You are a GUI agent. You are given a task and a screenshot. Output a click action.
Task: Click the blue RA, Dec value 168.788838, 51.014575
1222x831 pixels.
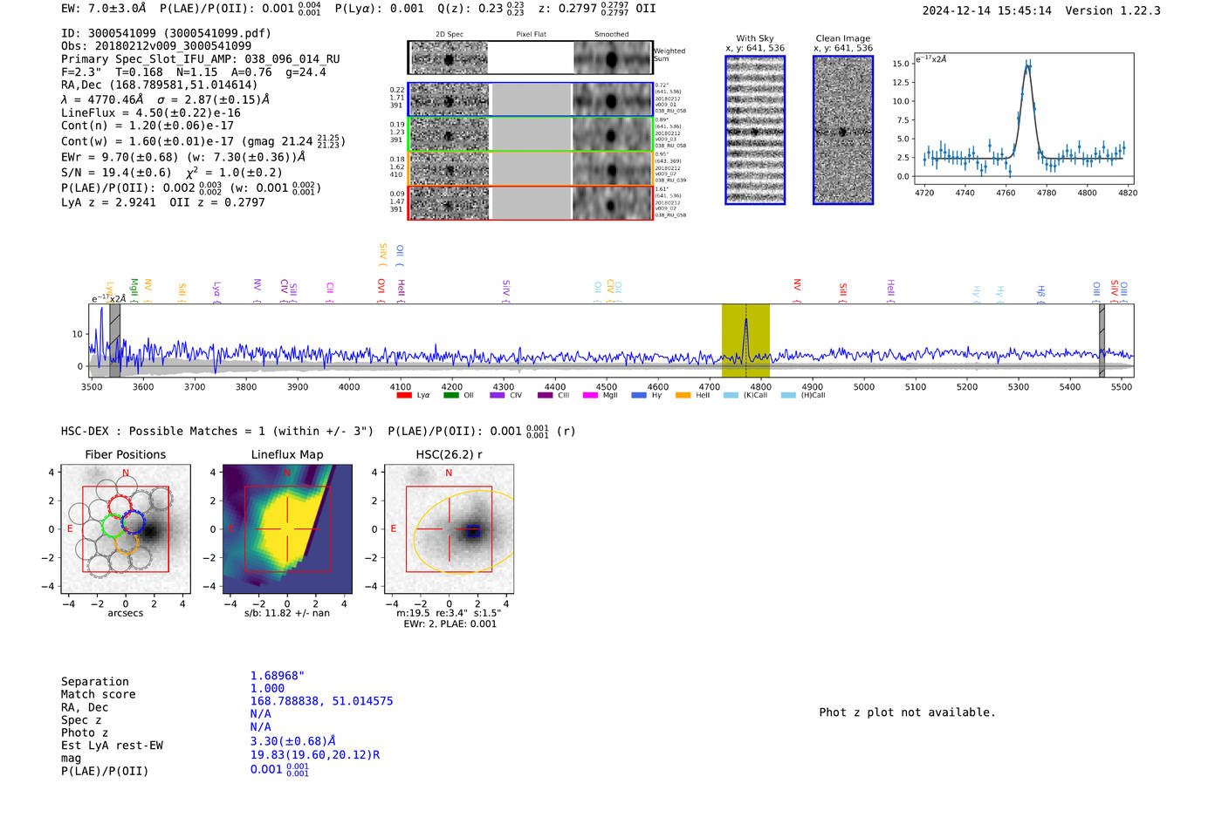tap(321, 701)
